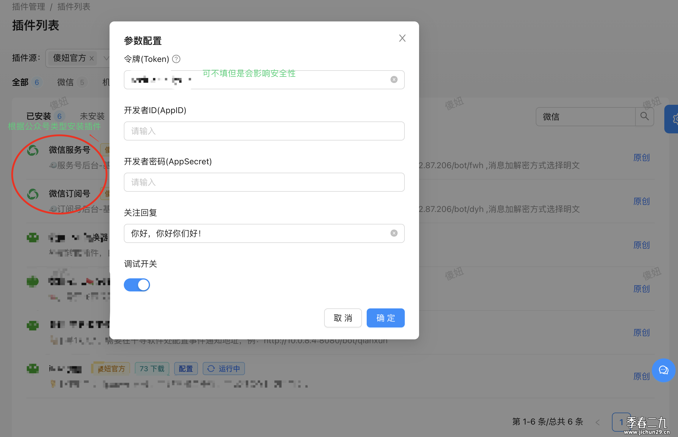Click the 微信服务号 plugin icon

[33, 150]
